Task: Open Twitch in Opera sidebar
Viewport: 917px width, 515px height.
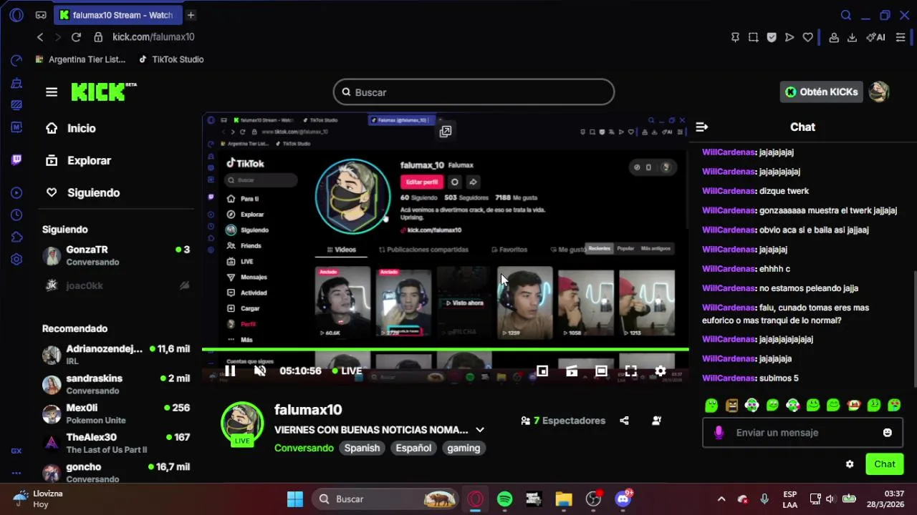Action: (16, 160)
